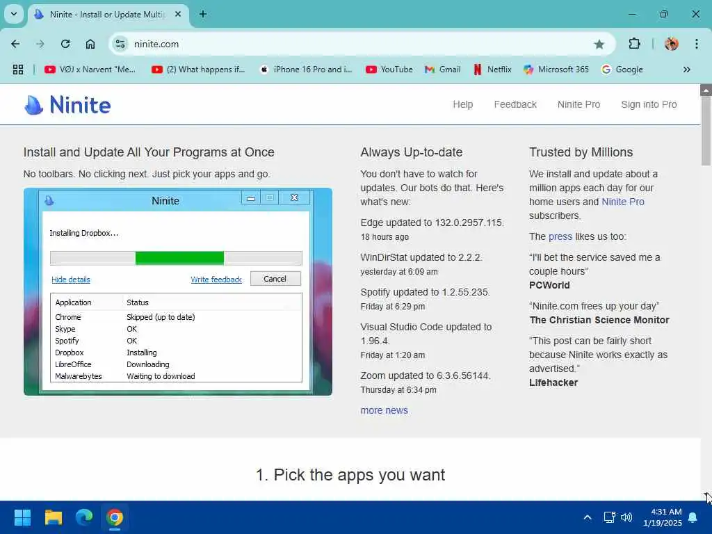This screenshot has width=712, height=534.
Task: Open the Gmail bookmark
Action: pyautogui.click(x=443, y=70)
